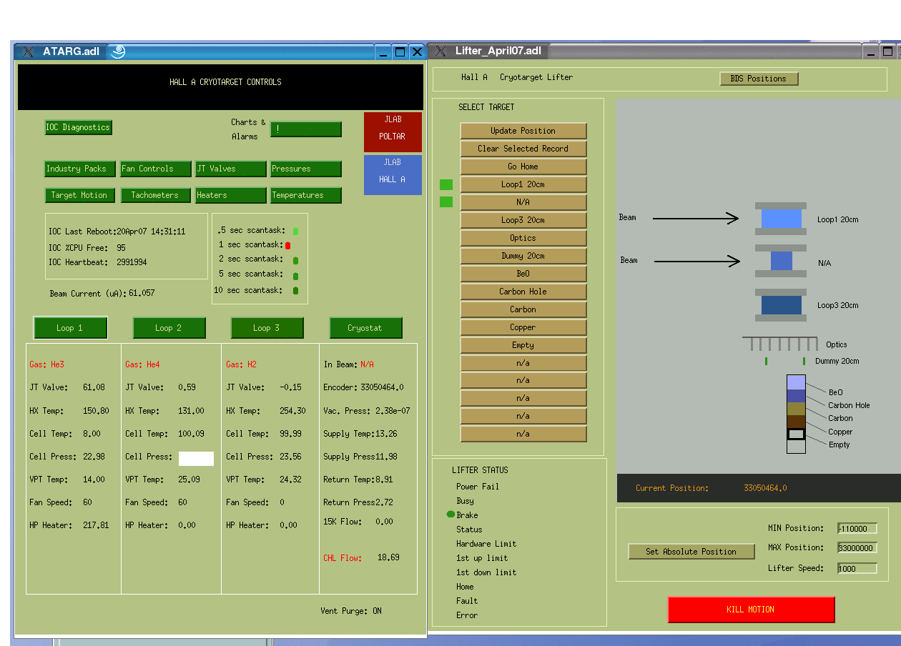Screen dimensions: 901x646
Task: Open Tachometers menu
Action: [156, 195]
